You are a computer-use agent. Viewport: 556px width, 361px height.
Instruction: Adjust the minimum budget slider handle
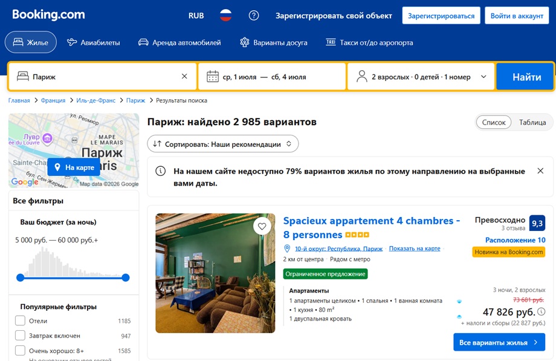click(21, 278)
